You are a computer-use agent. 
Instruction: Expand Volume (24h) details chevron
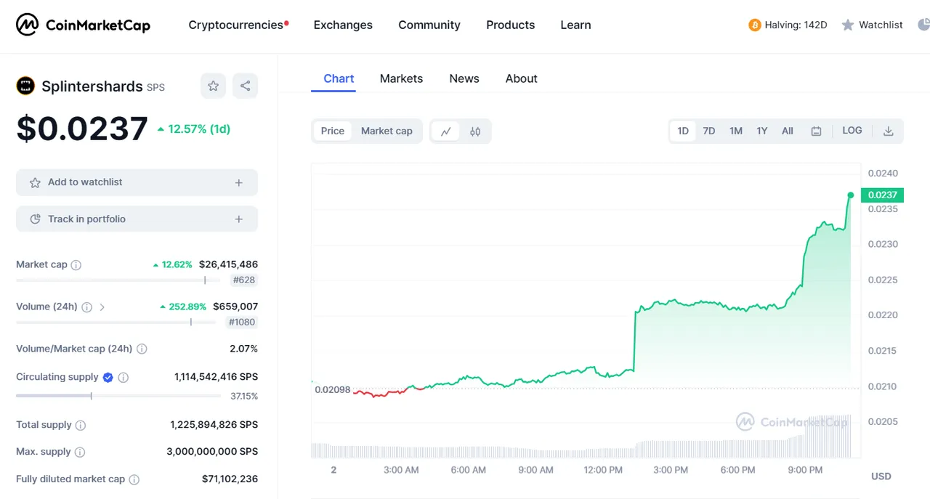(x=102, y=307)
